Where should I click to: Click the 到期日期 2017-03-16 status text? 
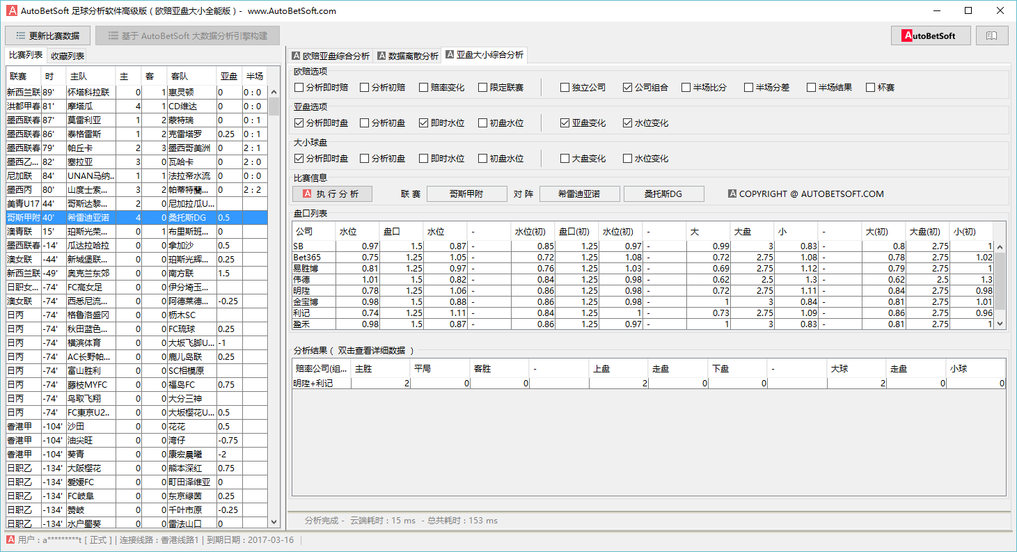click(x=251, y=539)
